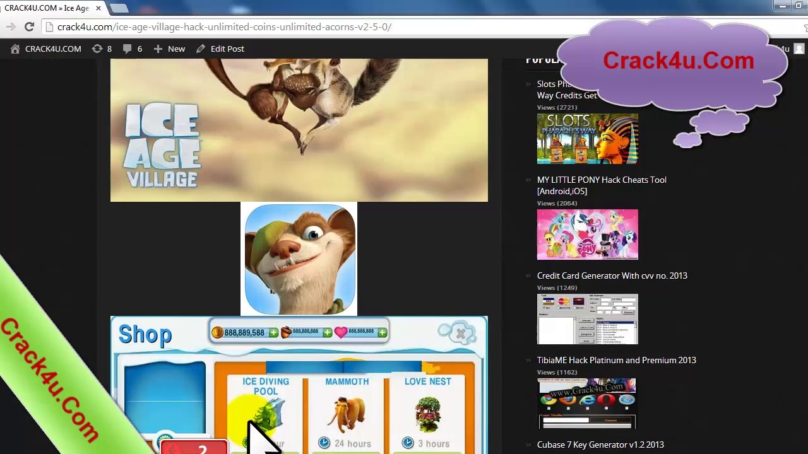Click the clock icon beside 3 hours
Viewport: 808px width, 454px height.
[407, 443]
